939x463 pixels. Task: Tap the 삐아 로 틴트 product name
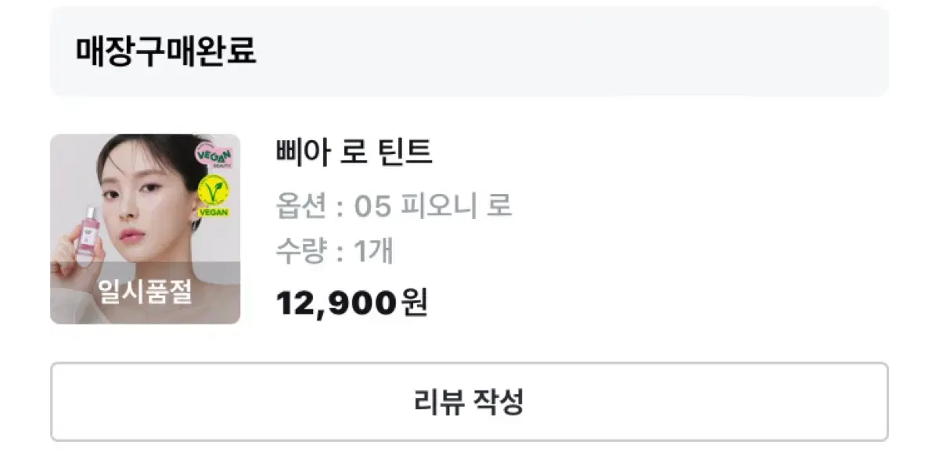(354, 153)
